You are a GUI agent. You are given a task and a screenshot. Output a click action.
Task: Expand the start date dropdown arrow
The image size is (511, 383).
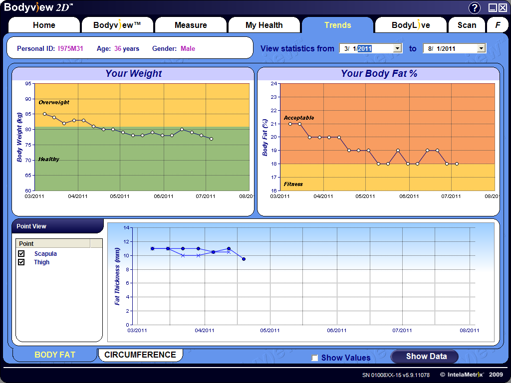point(397,48)
